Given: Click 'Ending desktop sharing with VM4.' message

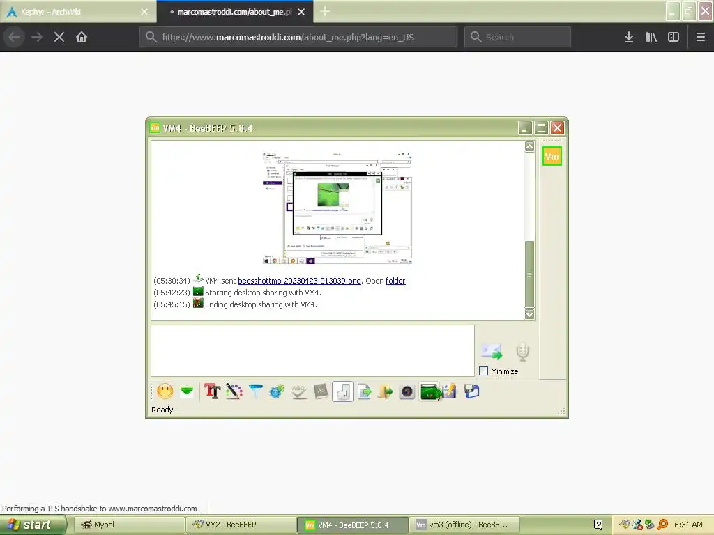Looking at the screenshot, I should tap(261, 304).
